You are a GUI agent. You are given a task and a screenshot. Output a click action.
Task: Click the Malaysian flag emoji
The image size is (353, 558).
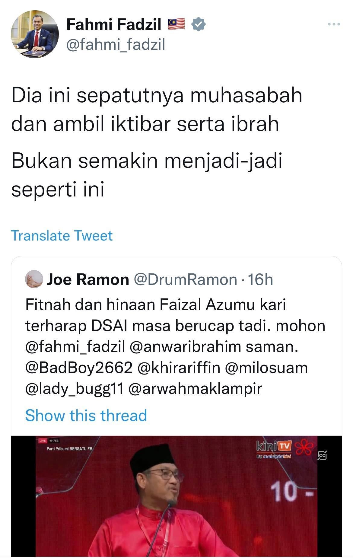coord(176,24)
